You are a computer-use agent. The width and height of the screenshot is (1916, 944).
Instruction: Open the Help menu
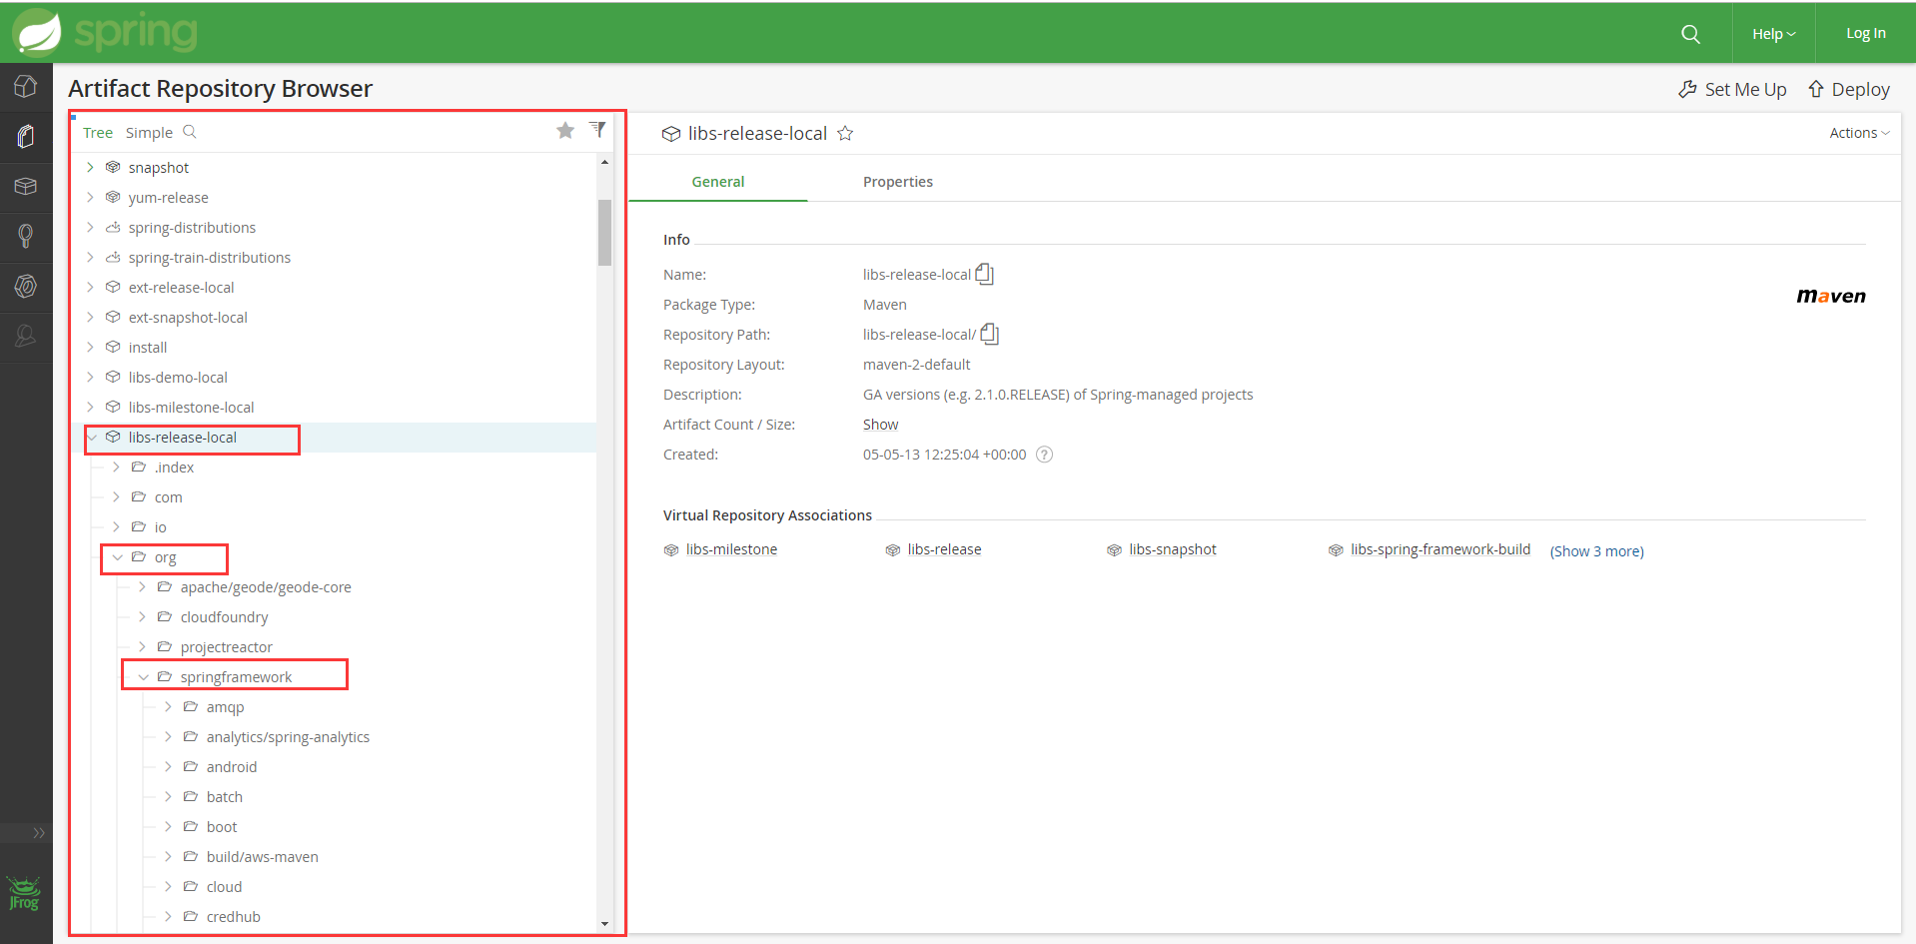[x=1773, y=34]
